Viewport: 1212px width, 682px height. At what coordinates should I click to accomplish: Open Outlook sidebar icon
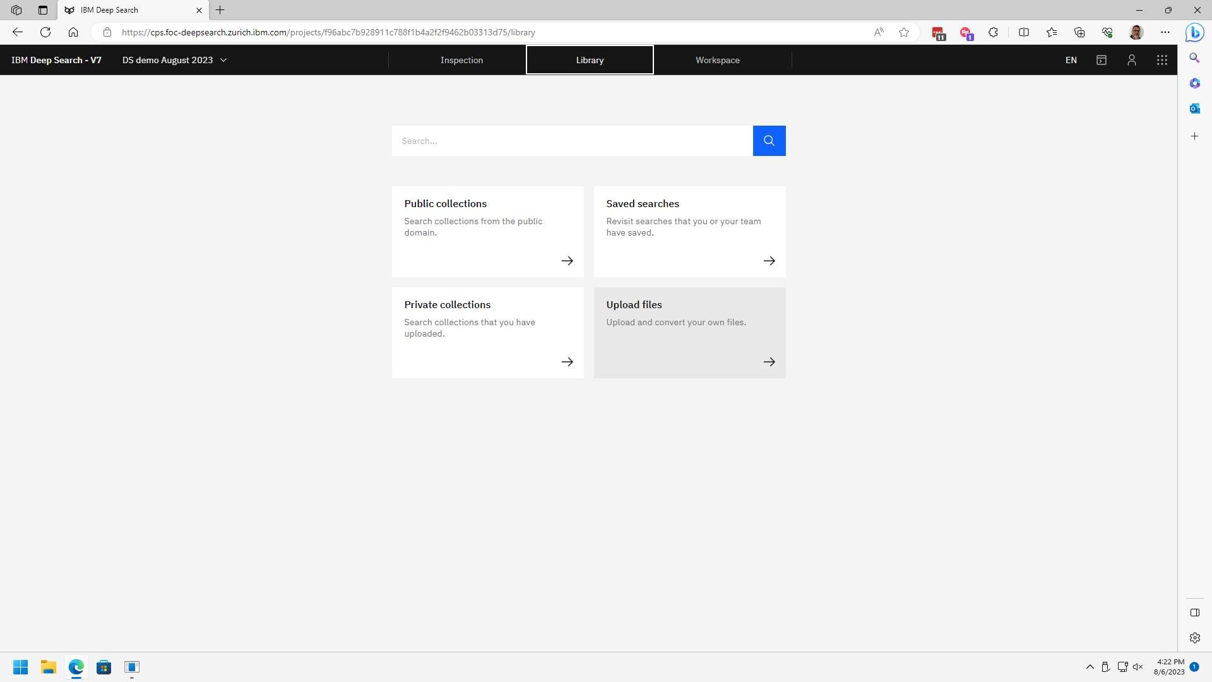(1194, 109)
